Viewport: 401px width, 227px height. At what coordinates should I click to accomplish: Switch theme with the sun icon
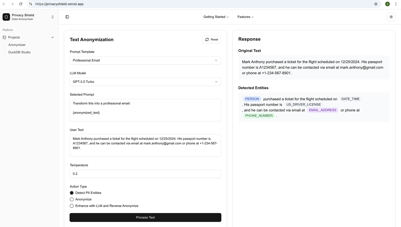[x=391, y=17]
